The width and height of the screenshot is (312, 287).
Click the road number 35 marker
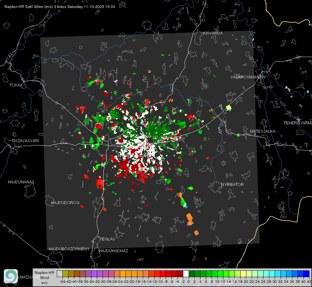4,225
